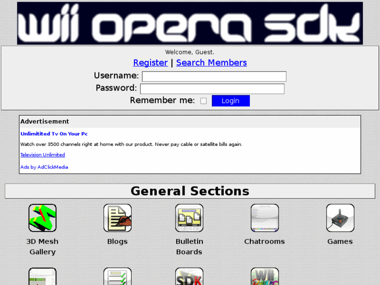Click the 'Advertisement' header text

pyautogui.click(x=45, y=121)
